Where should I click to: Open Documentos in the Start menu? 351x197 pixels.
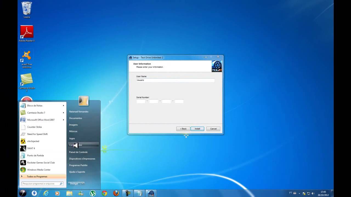coord(75,118)
